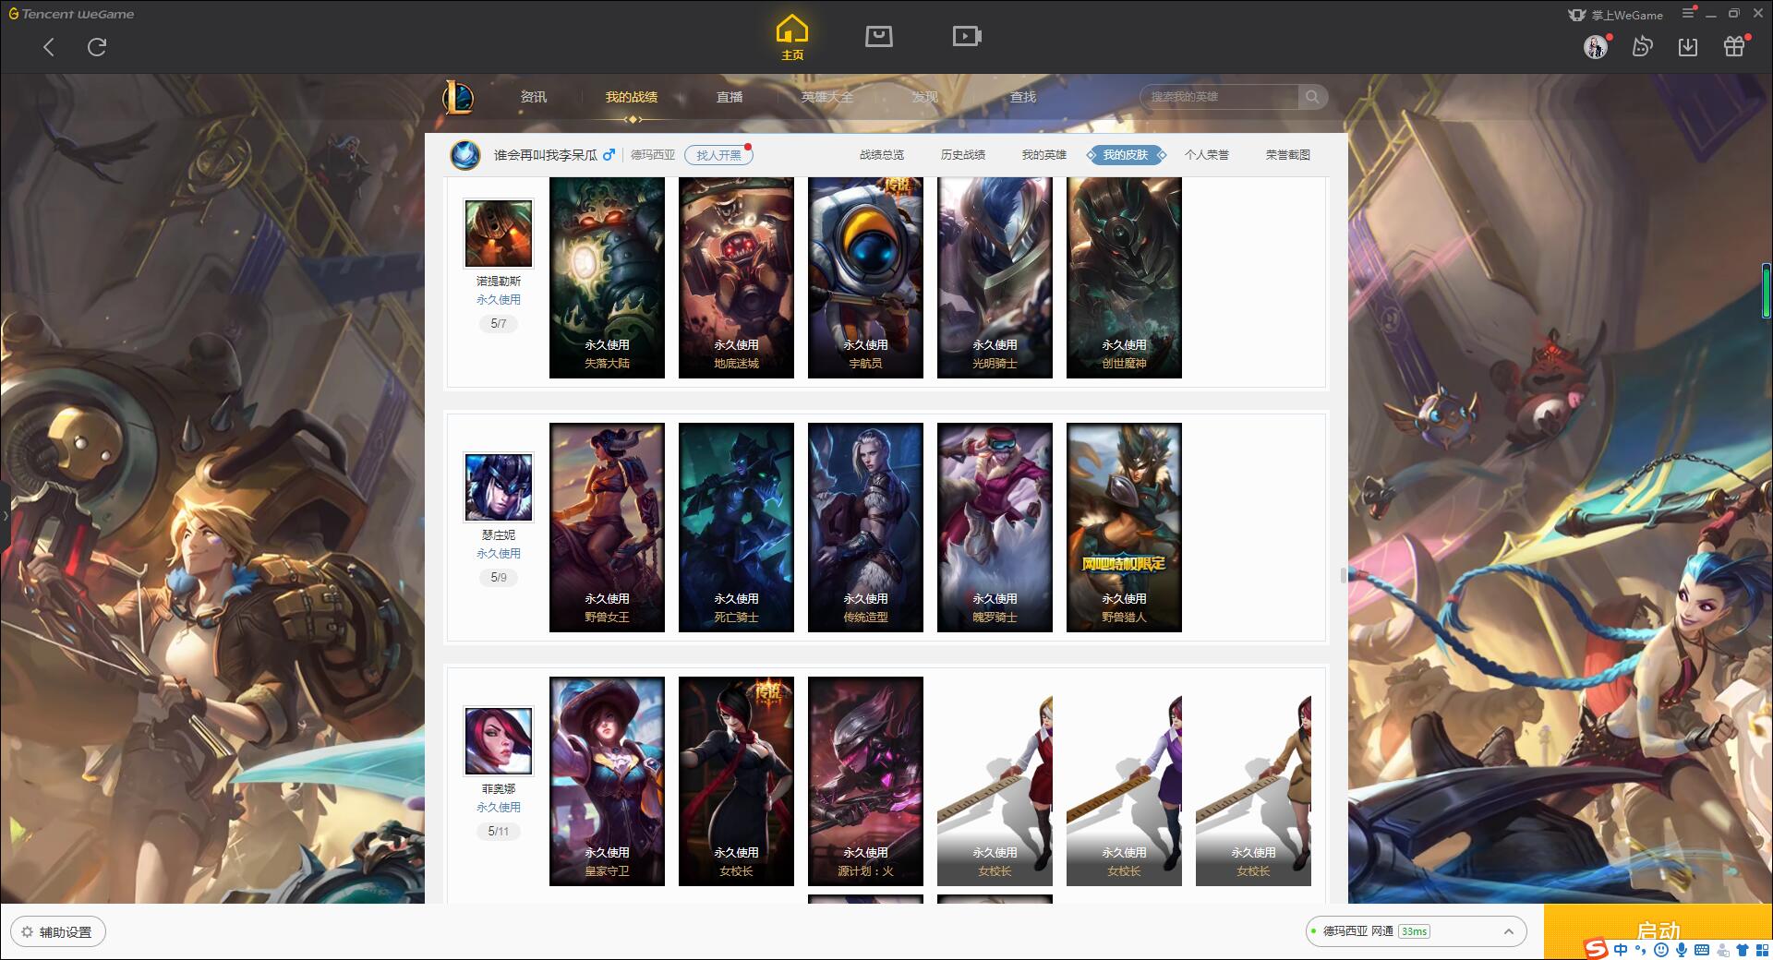The height and width of the screenshot is (960, 1773).
Task: Switch to the 英雄大全 tab
Action: pyautogui.click(x=827, y=97)
